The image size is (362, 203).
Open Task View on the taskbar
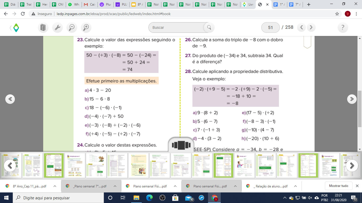point(123,198)
